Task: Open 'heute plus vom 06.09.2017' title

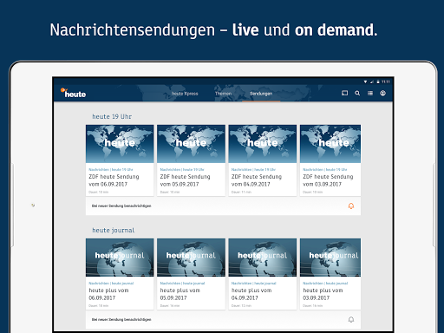Action: [x=108, y=294]
